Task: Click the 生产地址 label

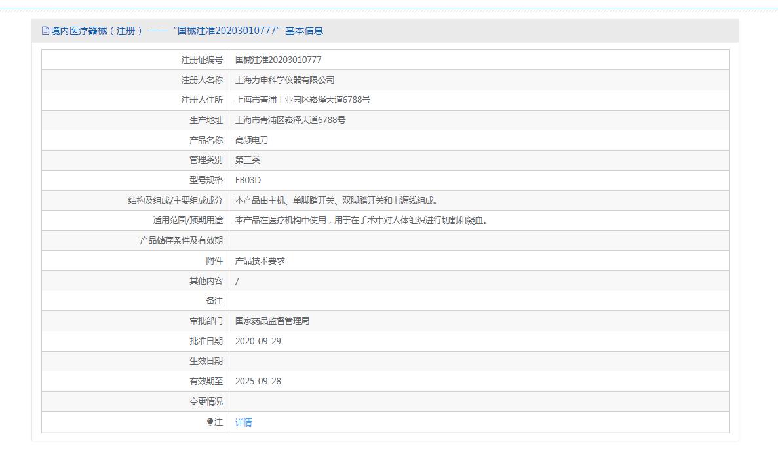Action: pos(206,120)
